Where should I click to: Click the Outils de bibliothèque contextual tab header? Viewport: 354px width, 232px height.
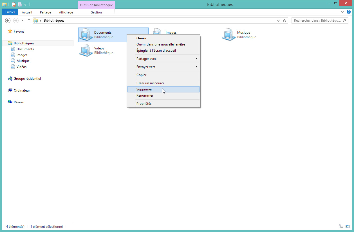point(96,5)
